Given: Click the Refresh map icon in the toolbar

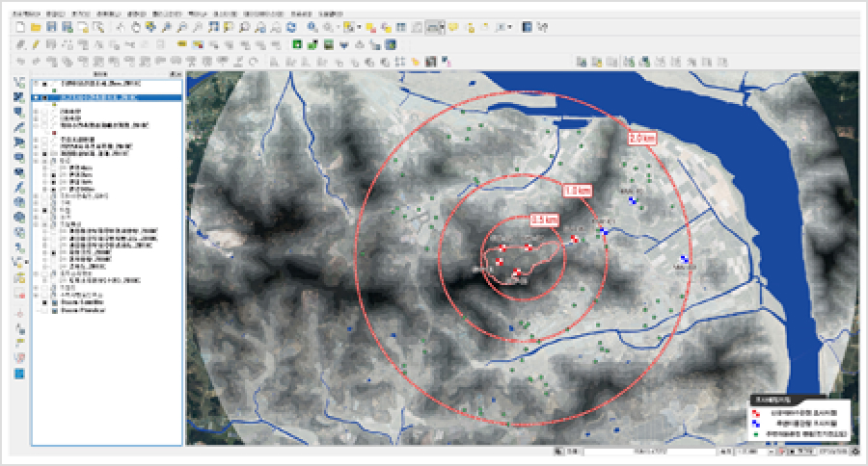Looking at the screenshot, I should (x=290, y=28).
